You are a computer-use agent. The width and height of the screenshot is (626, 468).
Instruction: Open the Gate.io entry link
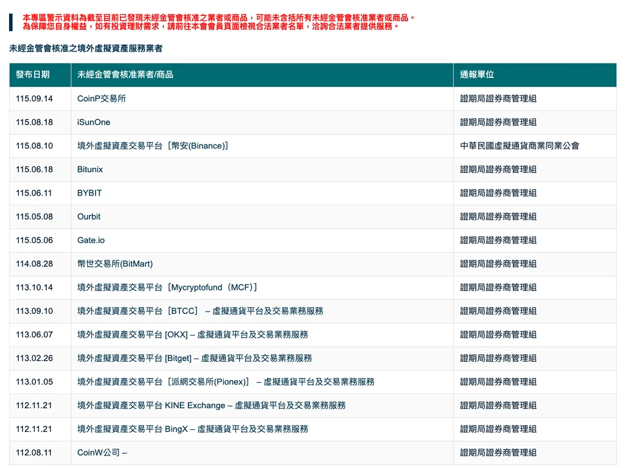91,240
